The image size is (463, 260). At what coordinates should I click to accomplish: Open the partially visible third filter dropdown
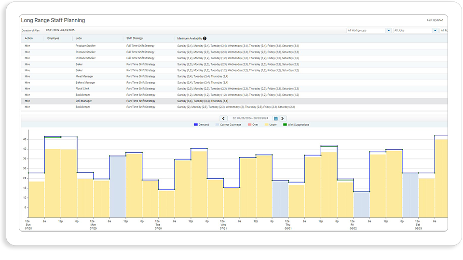[444, 30]
